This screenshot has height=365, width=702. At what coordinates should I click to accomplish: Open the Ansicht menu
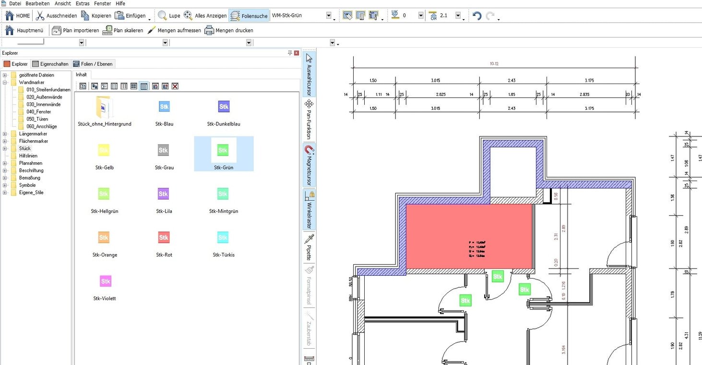(63, 3)
